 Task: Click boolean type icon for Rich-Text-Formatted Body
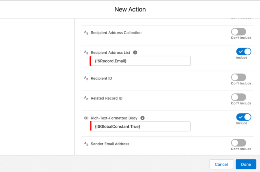point(86,118)
